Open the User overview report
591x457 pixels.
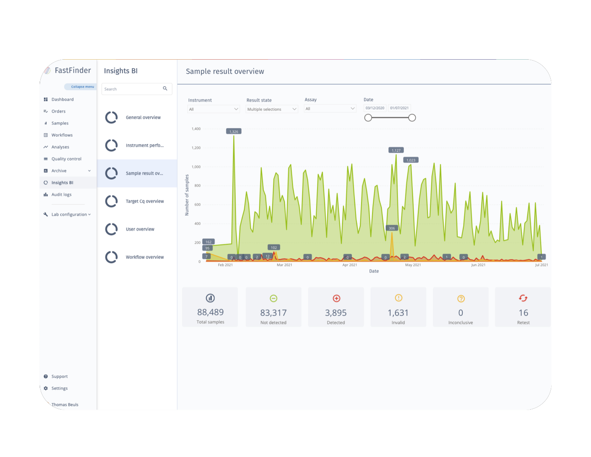pyautogui.click(x=137, y=229)
